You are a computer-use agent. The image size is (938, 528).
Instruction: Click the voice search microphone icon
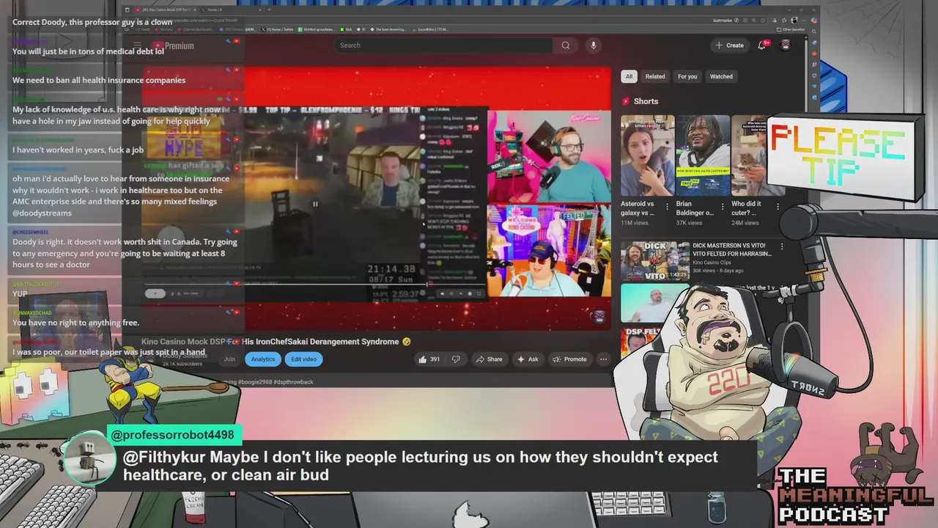594,45
